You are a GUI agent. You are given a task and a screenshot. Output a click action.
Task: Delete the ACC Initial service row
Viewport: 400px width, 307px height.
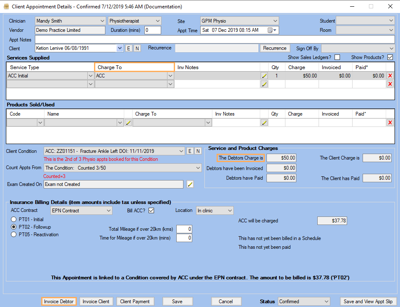click(x=390, y=76)
